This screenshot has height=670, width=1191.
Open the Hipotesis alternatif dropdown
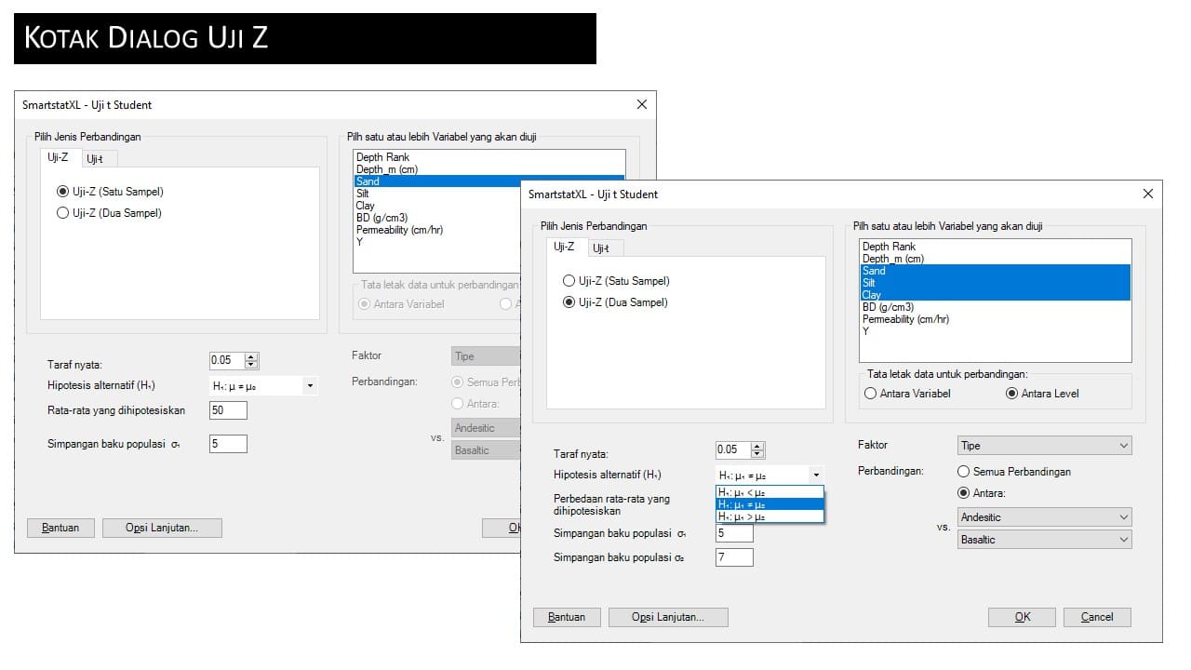816,475
